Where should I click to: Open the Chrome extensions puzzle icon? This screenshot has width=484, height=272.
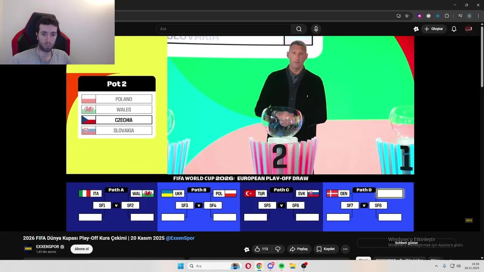pyautogui.click(x=447, y=16)
